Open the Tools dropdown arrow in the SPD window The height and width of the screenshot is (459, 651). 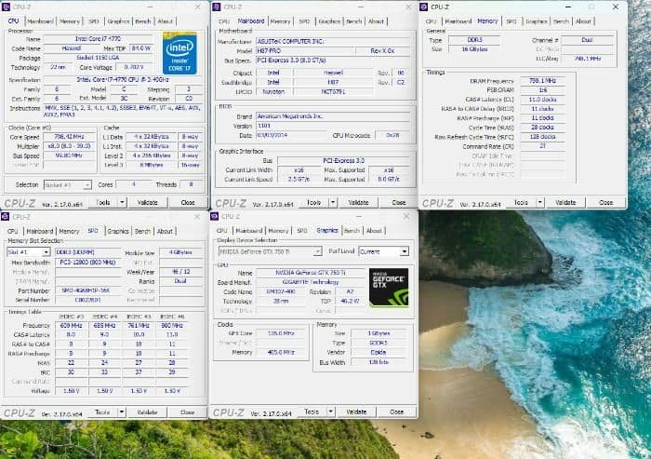tap(121, 412)
